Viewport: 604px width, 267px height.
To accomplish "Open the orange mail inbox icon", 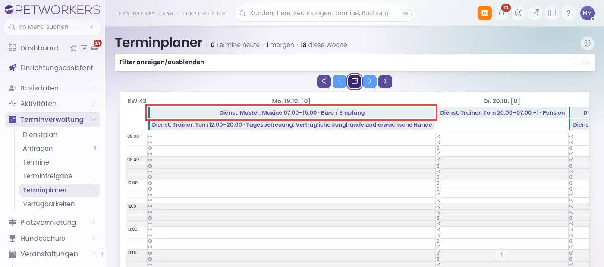I will coord(484,13).
